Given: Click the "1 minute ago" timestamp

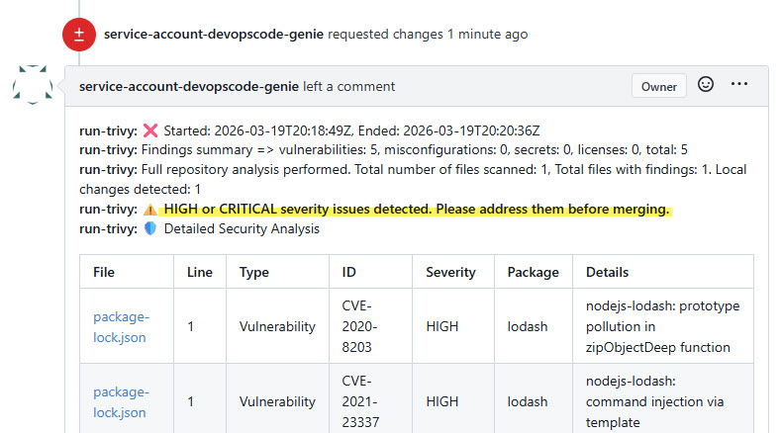Looking at the screenshot, I should (487, 35).
